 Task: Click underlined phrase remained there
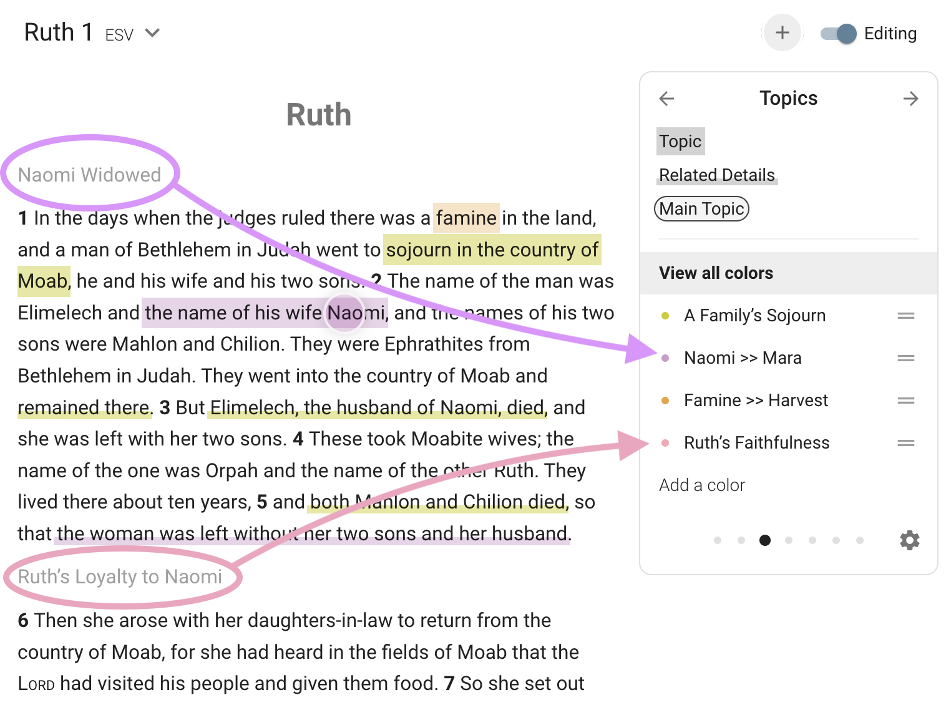pos(84,407)
